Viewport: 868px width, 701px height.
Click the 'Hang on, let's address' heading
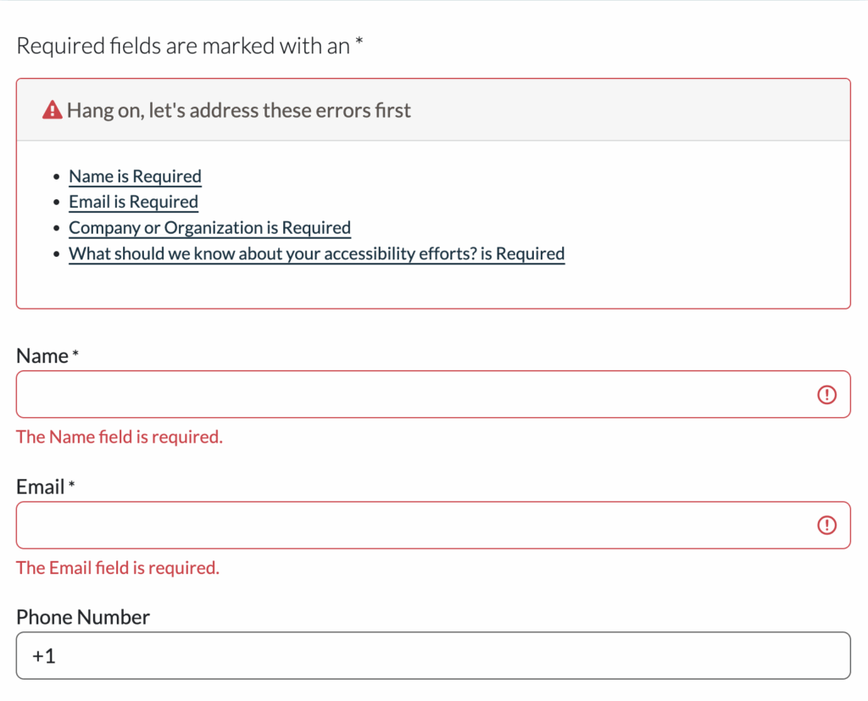(239, 110)
